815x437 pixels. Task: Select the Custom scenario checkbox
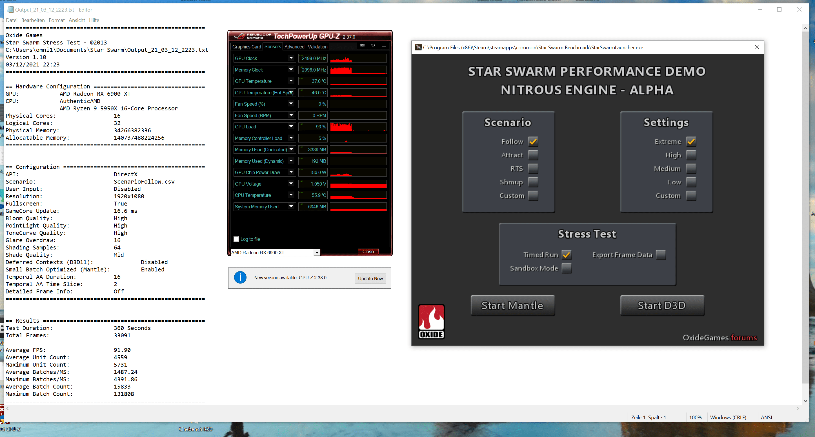tap(533, 196)
